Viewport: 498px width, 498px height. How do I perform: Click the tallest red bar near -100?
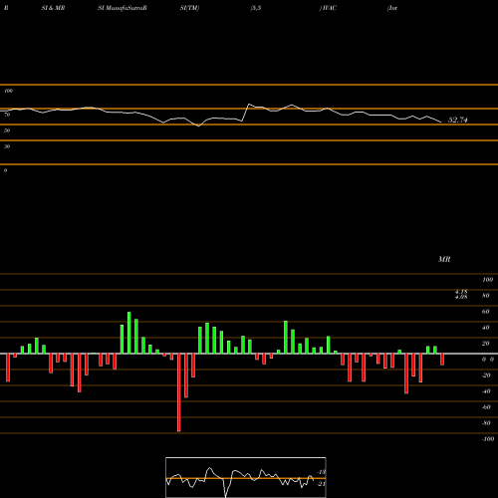pyautogui.click(x=179, y=392)
